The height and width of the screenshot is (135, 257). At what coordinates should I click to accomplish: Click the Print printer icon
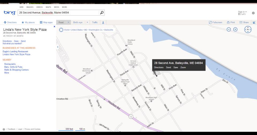228,22
